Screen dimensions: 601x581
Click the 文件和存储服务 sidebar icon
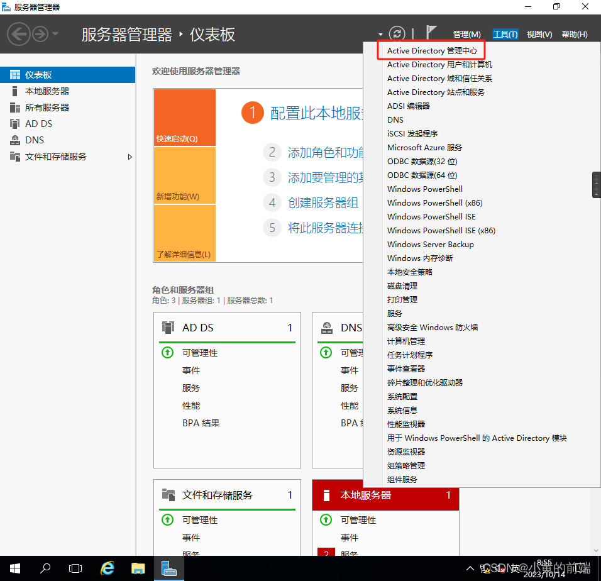pos(15,157)
